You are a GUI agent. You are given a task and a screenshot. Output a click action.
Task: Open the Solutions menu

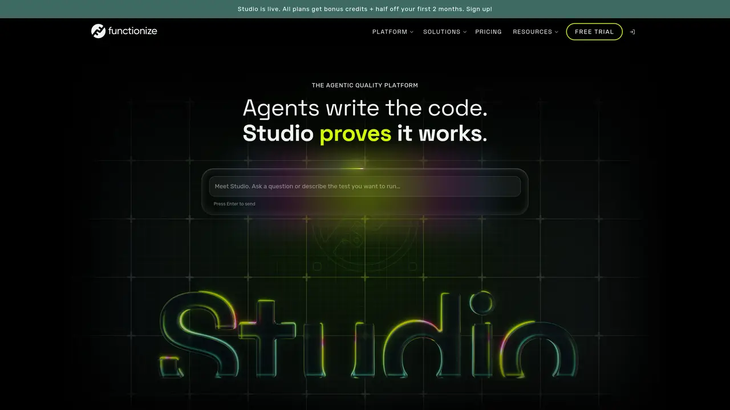click(441, 32)
